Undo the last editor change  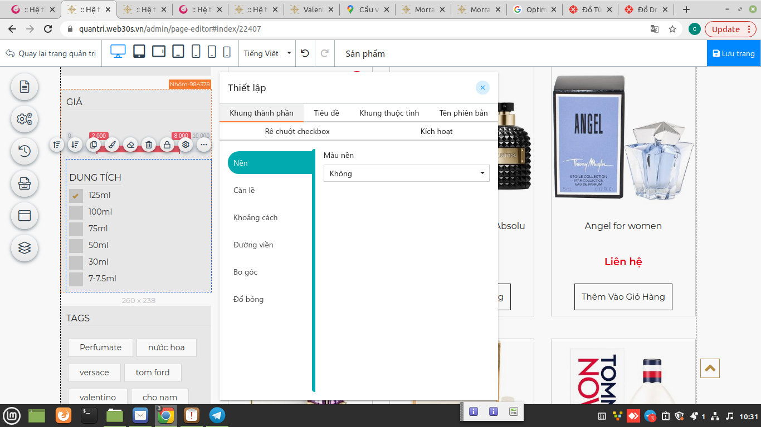pyautogui.click(x=305, y=53)
